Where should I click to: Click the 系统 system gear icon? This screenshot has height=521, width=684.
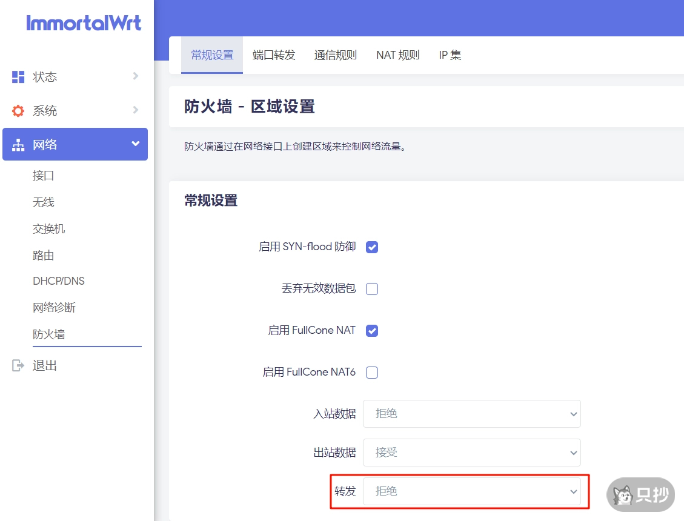[x=19, y=110]
